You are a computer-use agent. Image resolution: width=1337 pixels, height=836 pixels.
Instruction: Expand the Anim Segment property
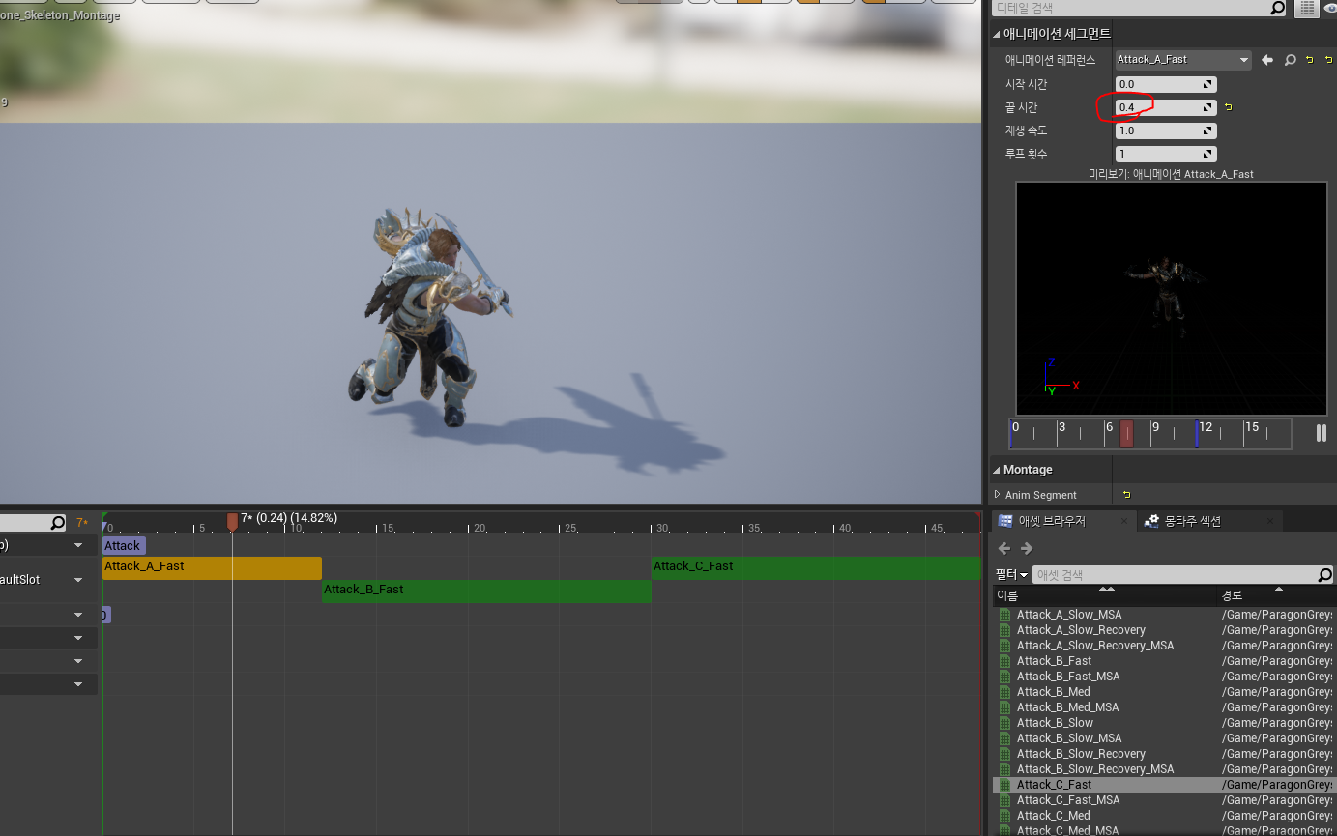tap(998, 495)
